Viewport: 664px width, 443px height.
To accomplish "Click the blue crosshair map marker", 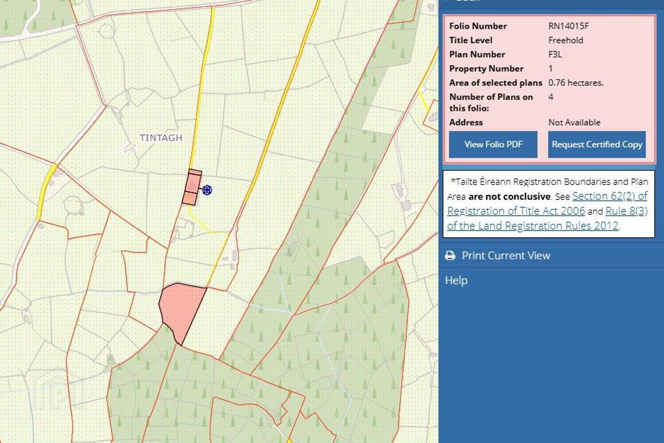I will [207, 190].
